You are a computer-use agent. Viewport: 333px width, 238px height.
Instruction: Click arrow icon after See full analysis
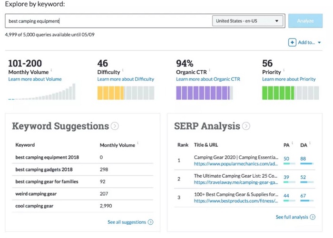pos(313,217)
